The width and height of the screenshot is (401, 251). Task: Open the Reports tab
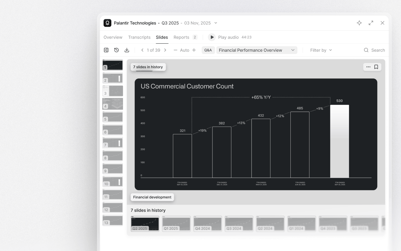pyautogui.click(x=185, y=37)
